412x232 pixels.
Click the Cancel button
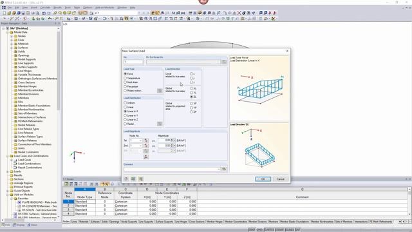[x=281, y=179]
